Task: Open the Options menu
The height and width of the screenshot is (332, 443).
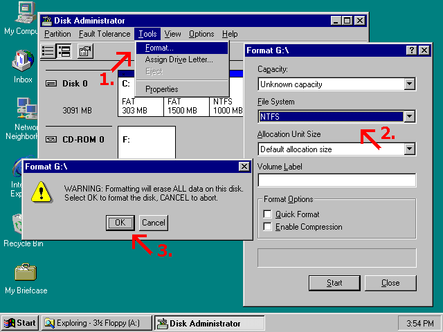Action: [201, 34]
